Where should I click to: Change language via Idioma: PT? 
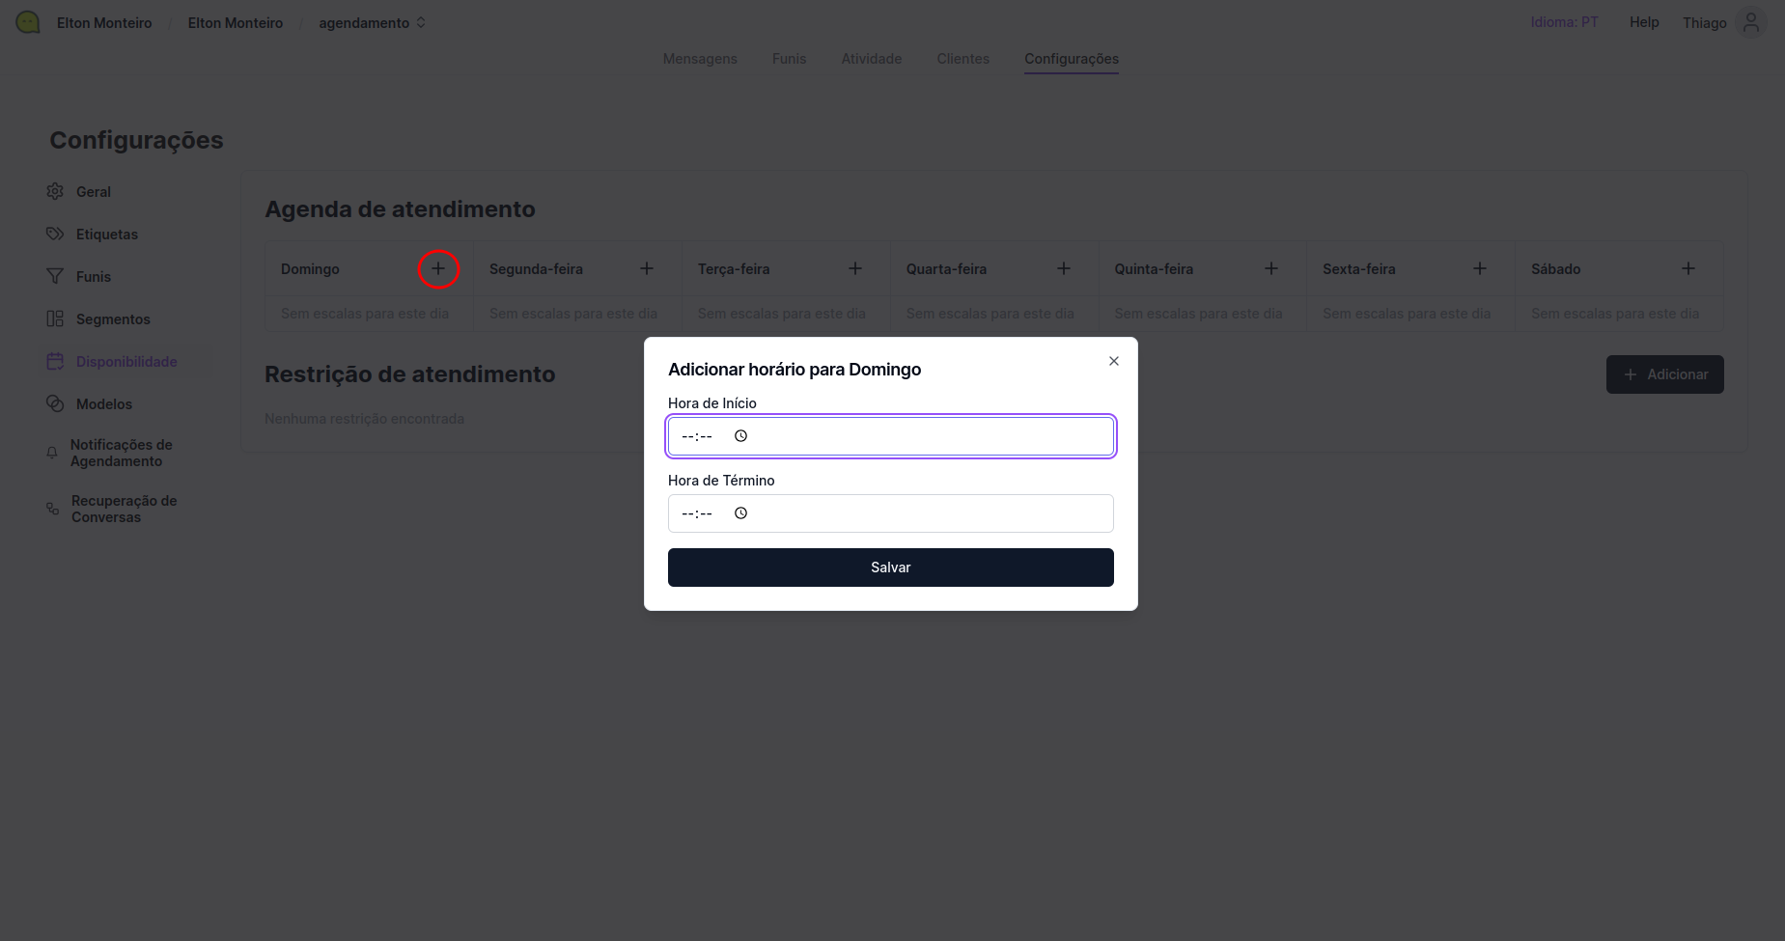[x=1564, y=22]
